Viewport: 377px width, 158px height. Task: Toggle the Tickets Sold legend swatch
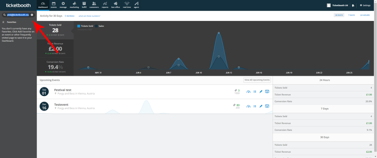tap(79, 26)
